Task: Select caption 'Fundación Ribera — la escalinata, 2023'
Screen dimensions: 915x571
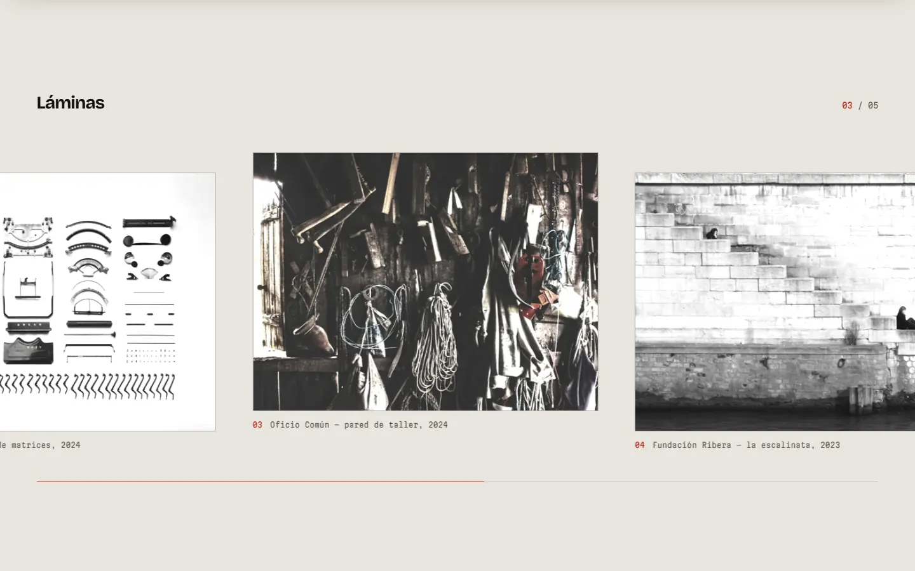Action: coord(746,445)
